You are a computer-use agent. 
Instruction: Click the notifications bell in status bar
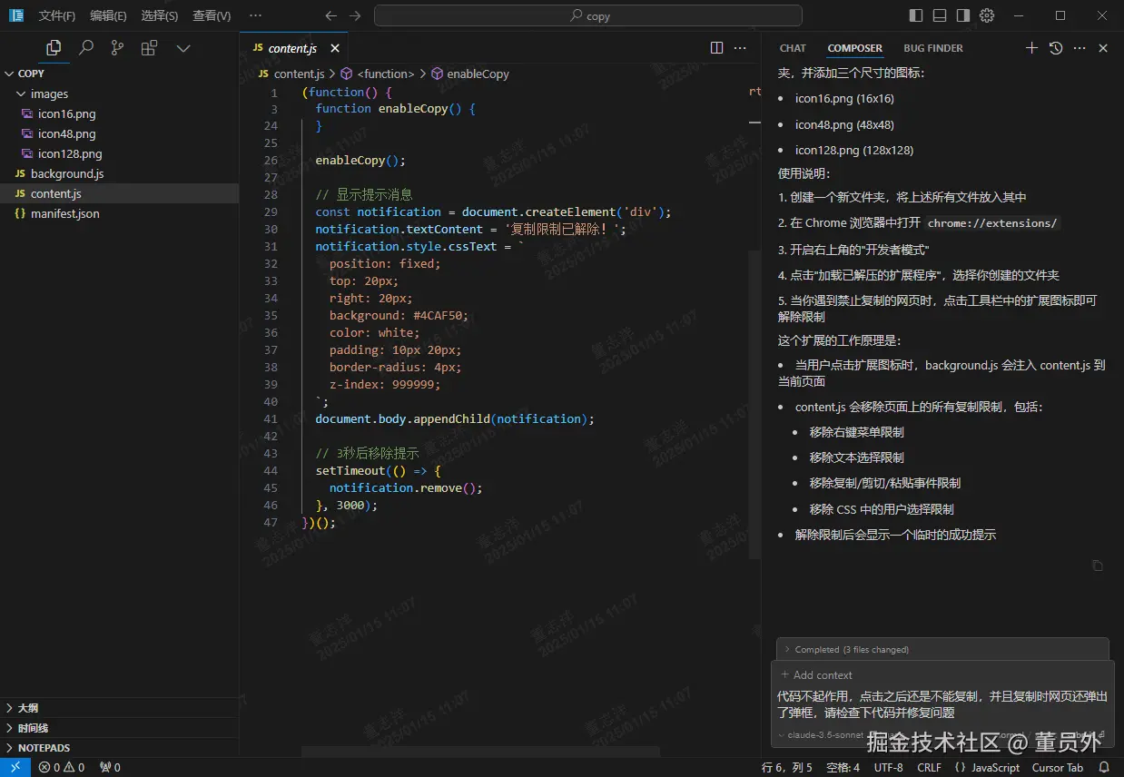(x=1104, y=768)
